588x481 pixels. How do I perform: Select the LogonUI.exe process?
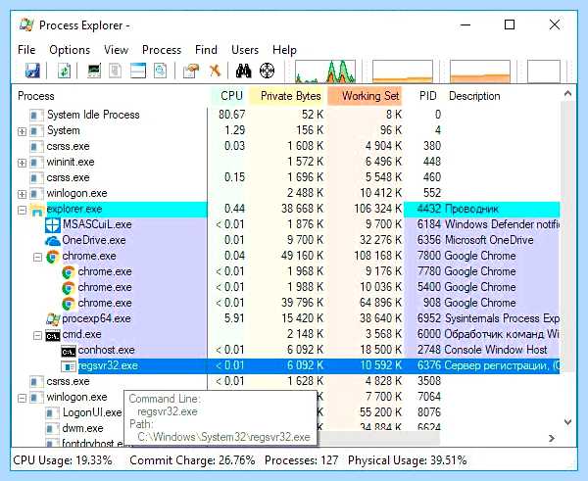pyautogui.click(x=92, y=412)
